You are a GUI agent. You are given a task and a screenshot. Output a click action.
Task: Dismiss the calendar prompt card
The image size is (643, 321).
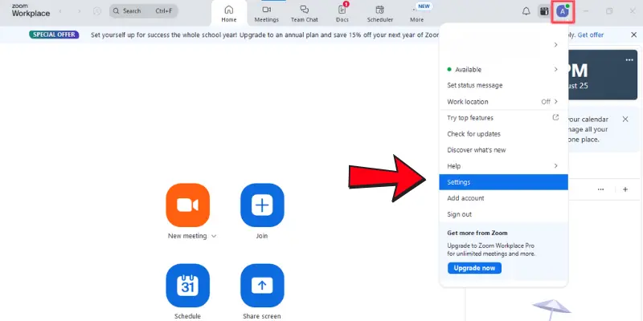[625, 119]
